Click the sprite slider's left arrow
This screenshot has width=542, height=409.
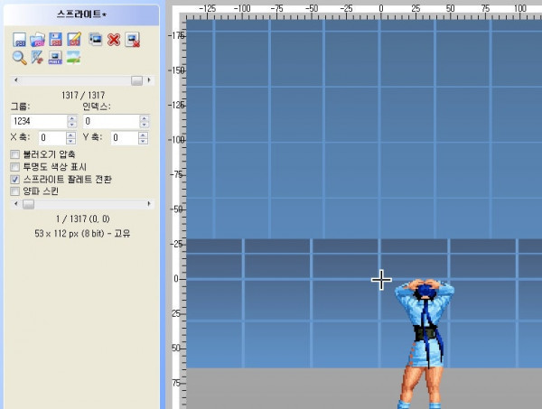click(x=16, y=80)
